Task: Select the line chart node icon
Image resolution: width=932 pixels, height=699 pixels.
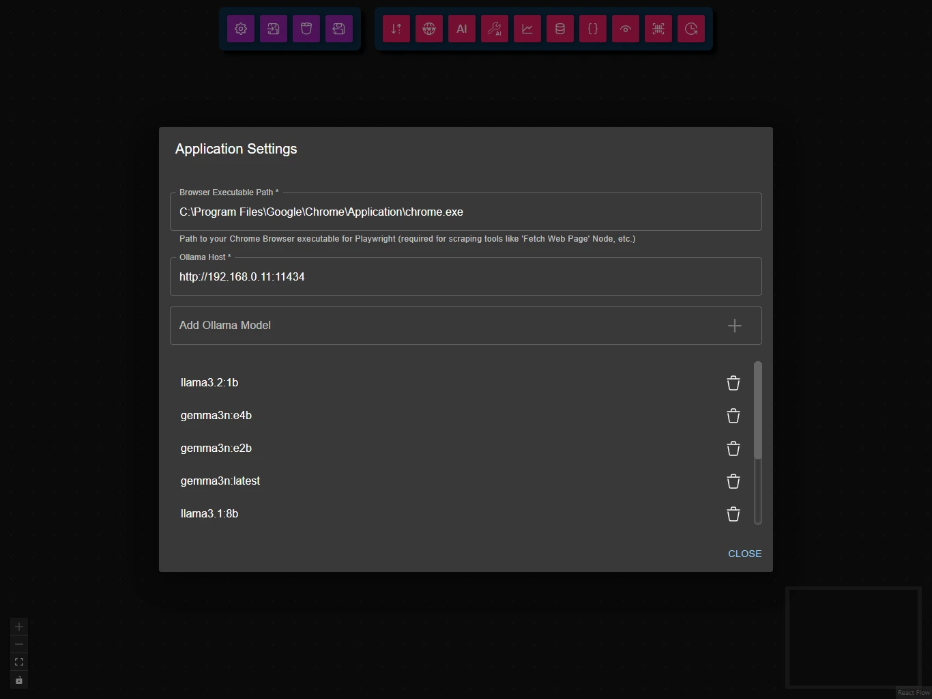Action: coord(527,29)
